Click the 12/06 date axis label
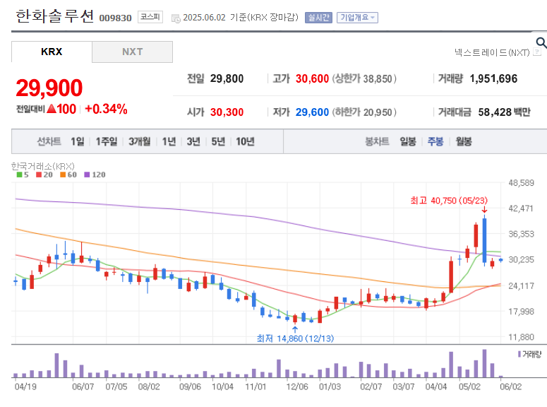This screenshot has height=407, width=547. (x=297, y=387)
